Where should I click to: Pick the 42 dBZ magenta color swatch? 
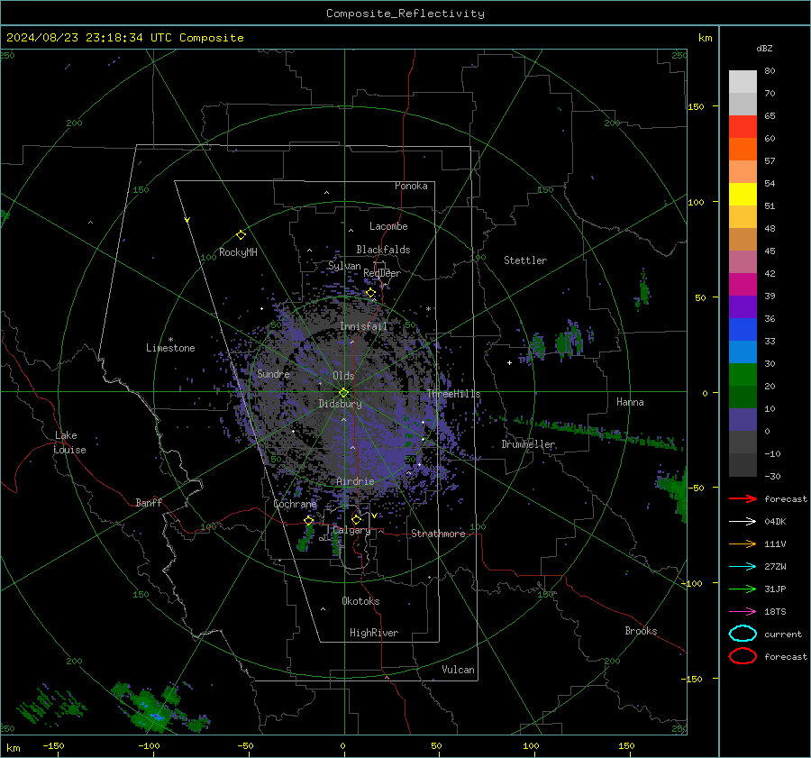[x=743, y=284]
